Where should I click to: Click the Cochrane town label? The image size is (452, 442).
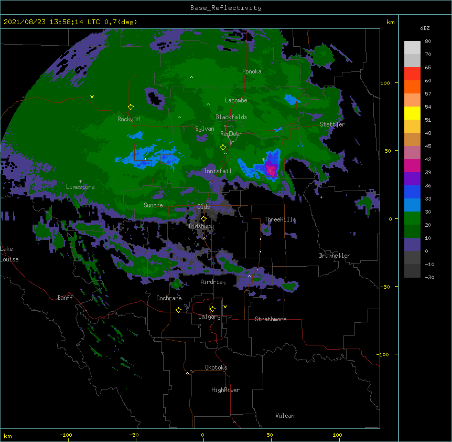tap(169, 298)
